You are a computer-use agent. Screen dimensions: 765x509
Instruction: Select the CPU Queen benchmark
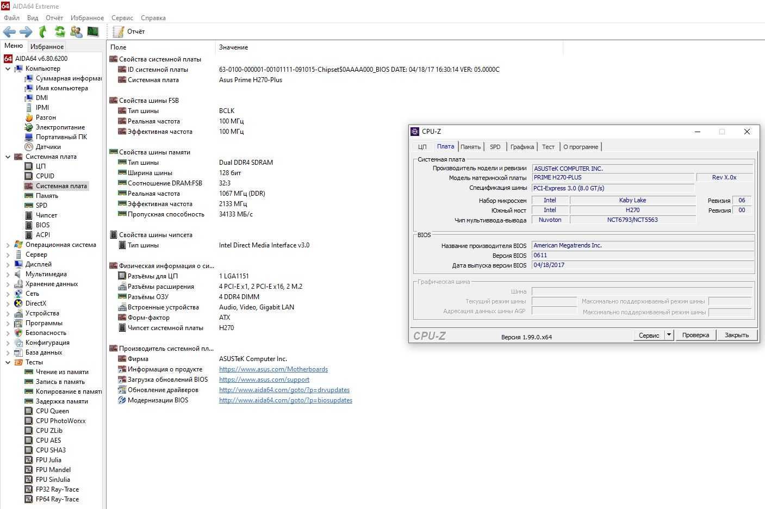tap(52, 411)
